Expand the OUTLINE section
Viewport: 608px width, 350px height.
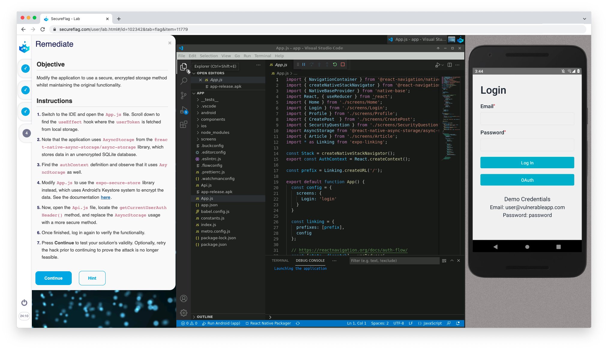[229, 317]
